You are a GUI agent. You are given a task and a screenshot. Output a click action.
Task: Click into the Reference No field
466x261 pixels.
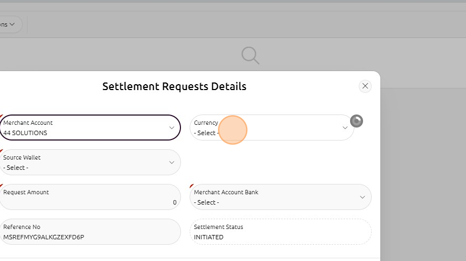(89, 237)
